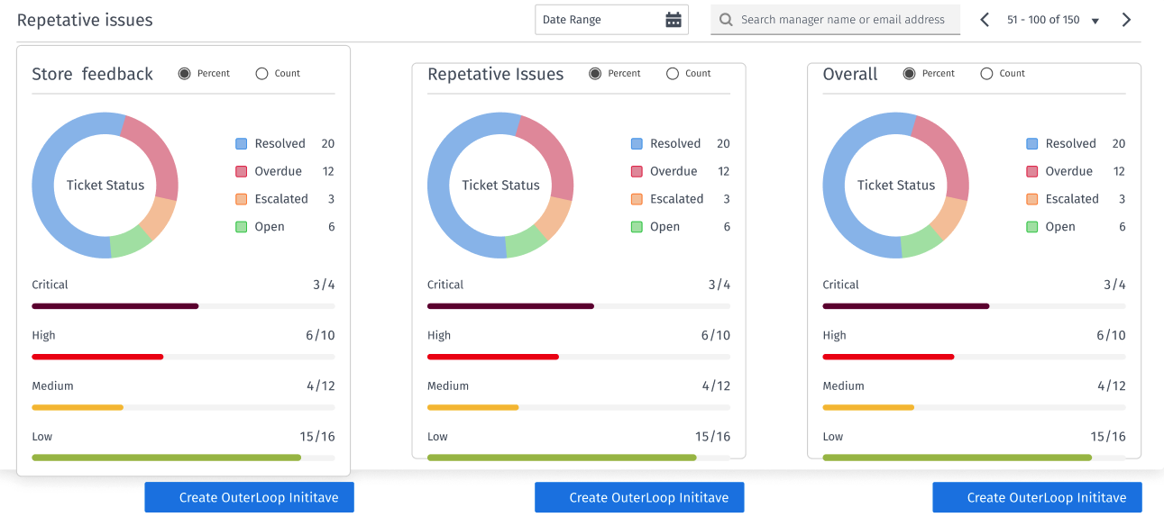The image size is (1164, 526).
Task: Click Create OuterLoop Inititave under Store feedback
Action: click(x=249, y=497)
